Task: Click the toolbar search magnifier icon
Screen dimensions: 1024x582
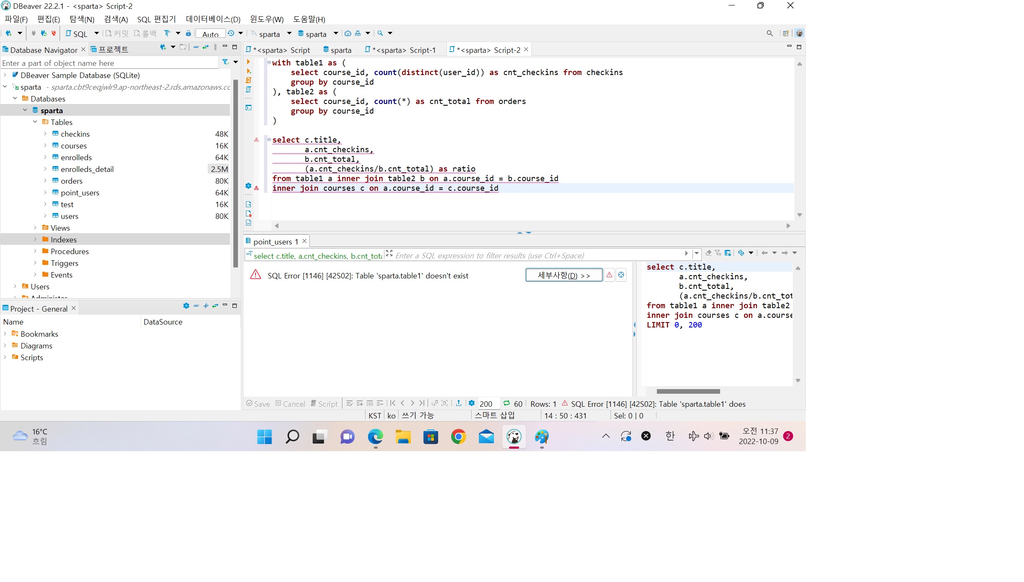Action: point(380,33)
